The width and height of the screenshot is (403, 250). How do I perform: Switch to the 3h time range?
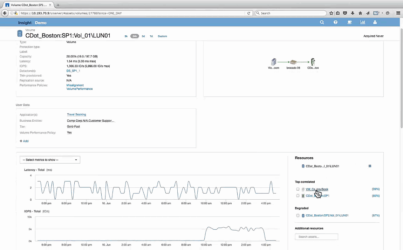126,36
